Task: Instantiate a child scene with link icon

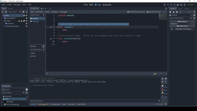Action: tap(6, 12)
